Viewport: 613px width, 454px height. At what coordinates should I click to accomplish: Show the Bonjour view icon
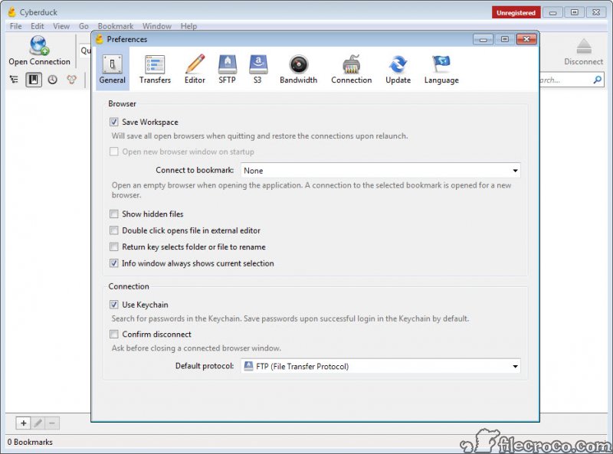point(71,80)
